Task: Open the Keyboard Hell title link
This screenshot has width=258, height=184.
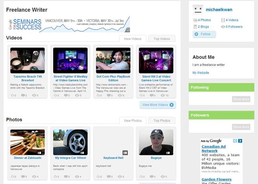Action: [113, 158]
